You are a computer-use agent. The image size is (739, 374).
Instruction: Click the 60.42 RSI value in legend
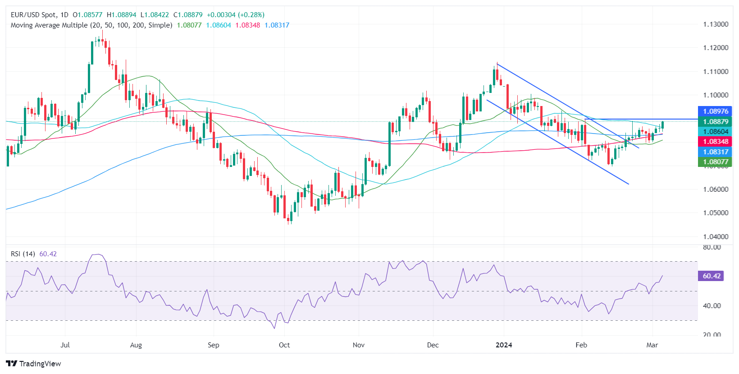pyautogui.click(x=48, y=254)
